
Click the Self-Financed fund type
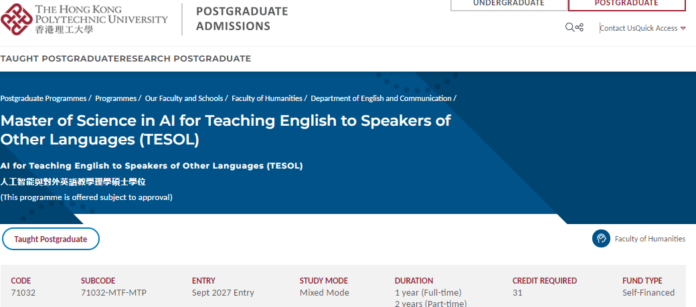pos(648,293)
